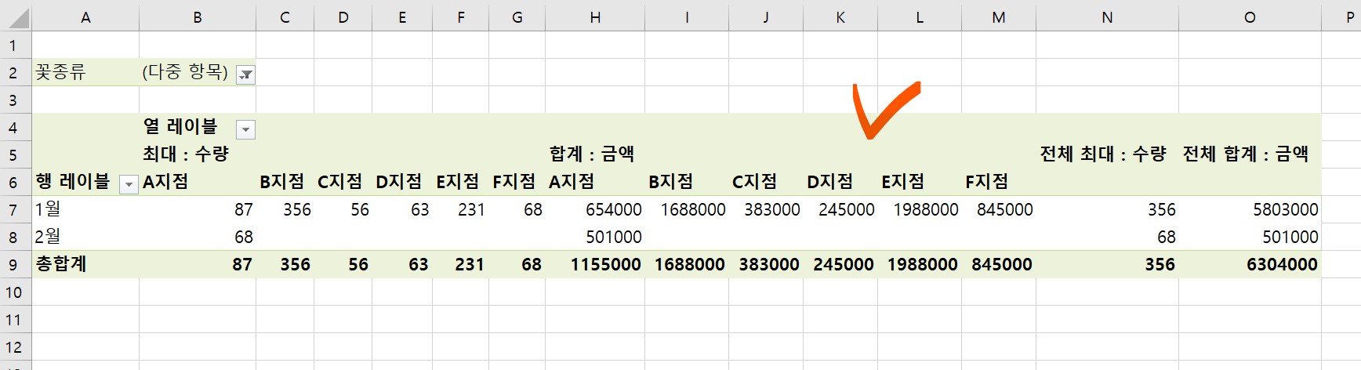Click the 1월 row label
Viewport: 1361px width, 370px height.
point(48,209)
